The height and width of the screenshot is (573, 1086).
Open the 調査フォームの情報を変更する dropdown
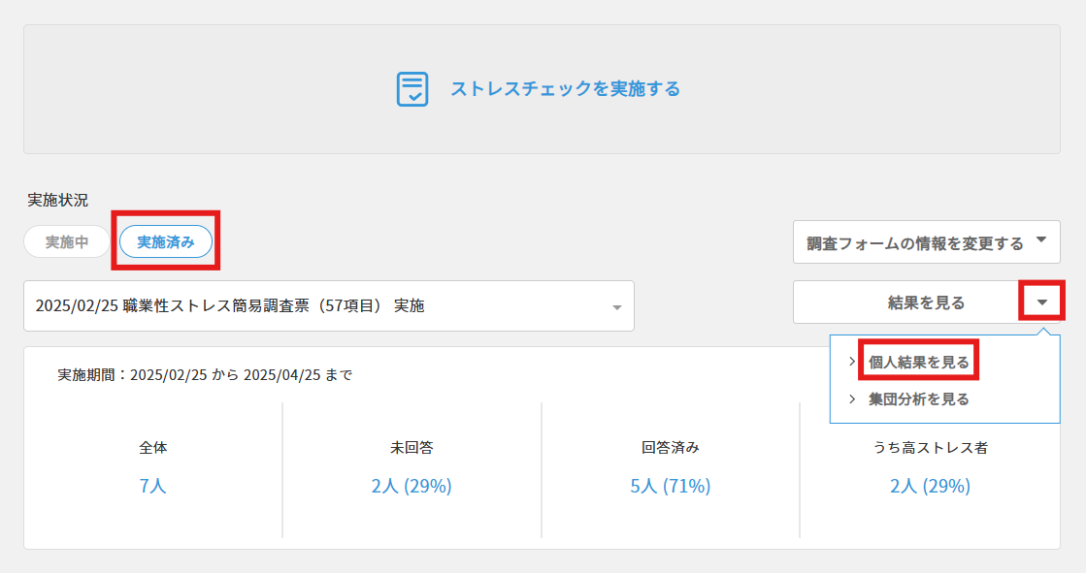click(927, 241)
